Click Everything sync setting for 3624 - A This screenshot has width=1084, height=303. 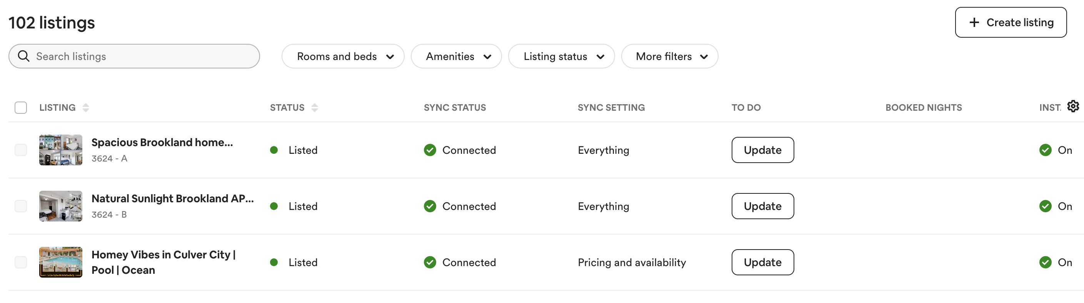coord(603,150)
